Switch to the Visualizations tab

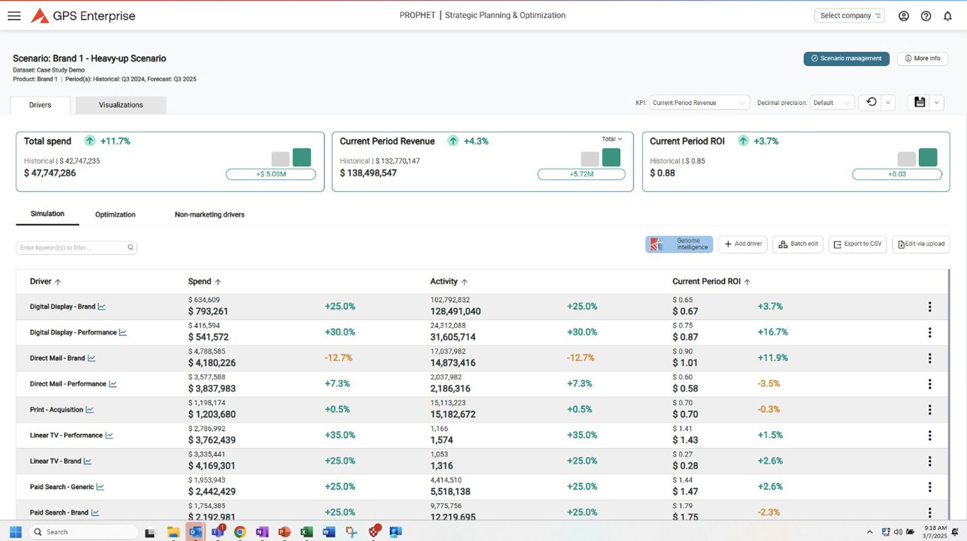[120, 105]
